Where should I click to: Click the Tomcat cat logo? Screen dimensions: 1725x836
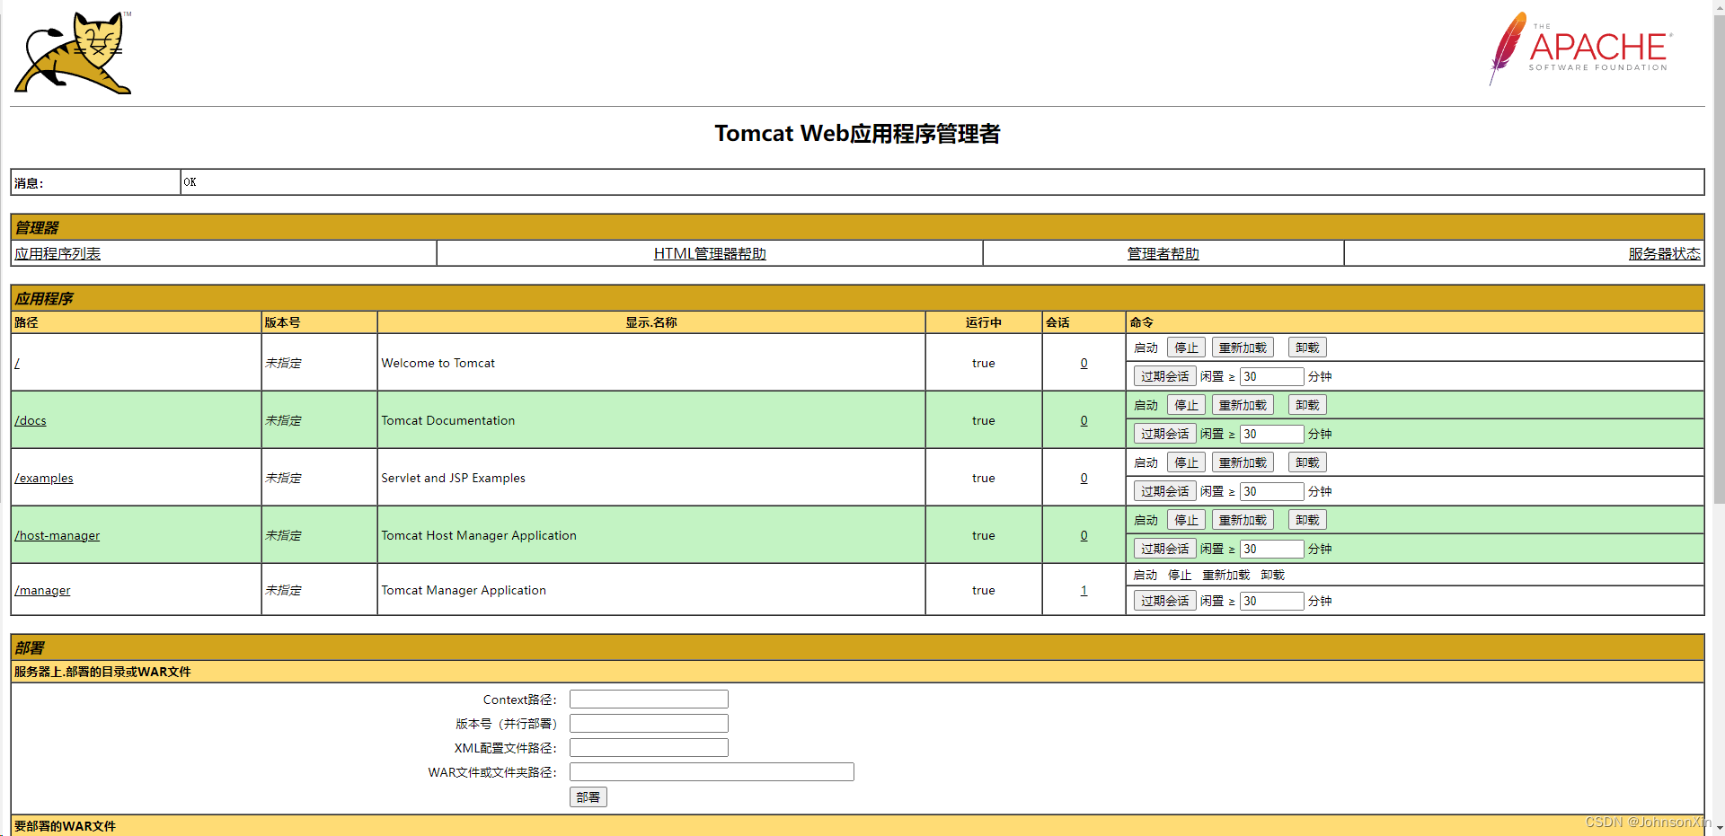pos(74,53)
